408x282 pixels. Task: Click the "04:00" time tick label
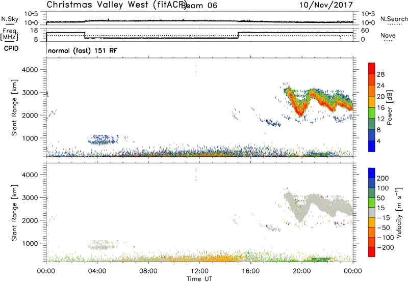click(97, 271)
